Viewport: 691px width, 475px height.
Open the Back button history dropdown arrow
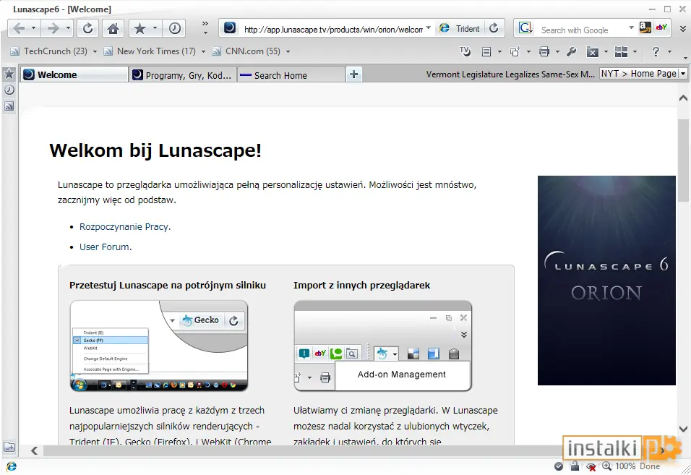tap(33, 28)
